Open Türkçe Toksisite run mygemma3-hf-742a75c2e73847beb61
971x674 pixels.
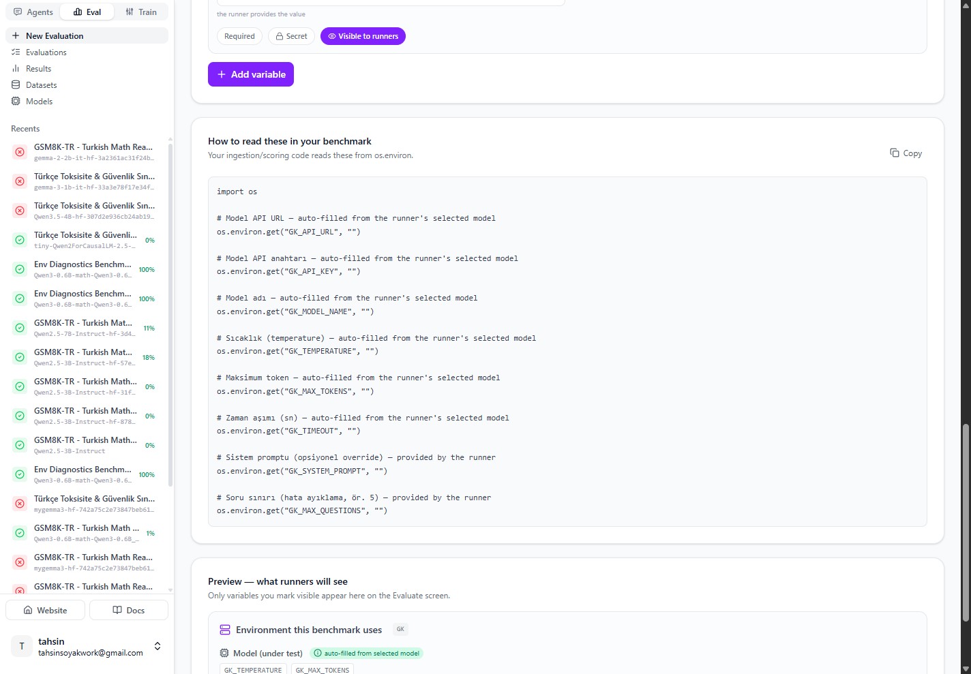87,504
